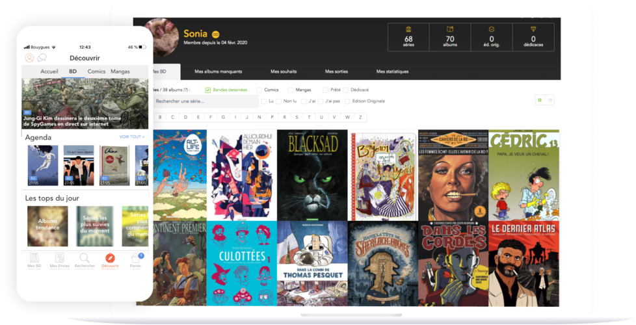Open the Panier shopping bag icon
The width and height of the screenshot is (636, 325).
coord(135,258)
